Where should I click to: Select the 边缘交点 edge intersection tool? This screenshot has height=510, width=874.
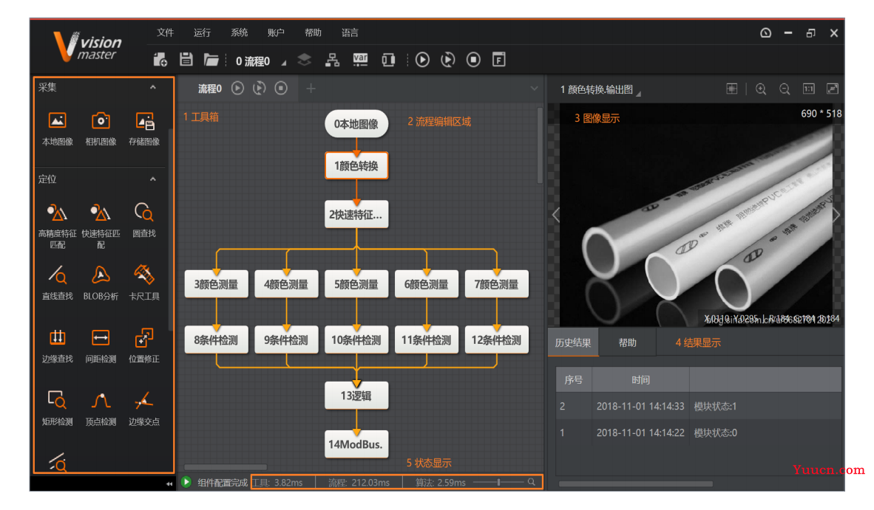click(144, 409)
